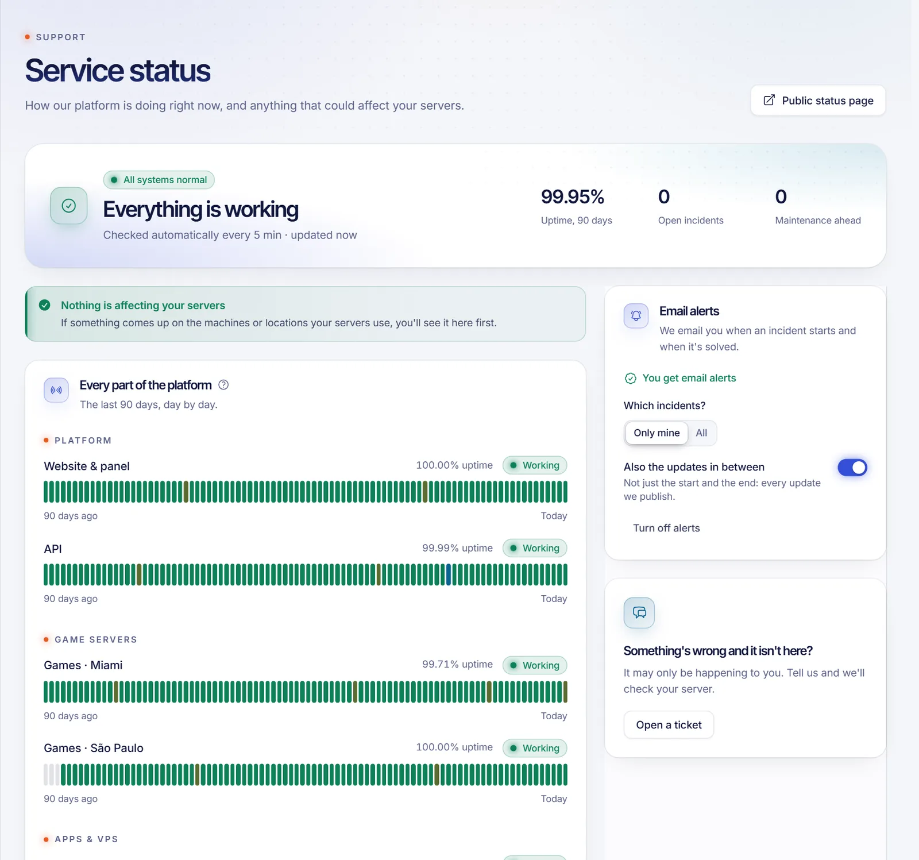The height and width of the screenshot is (860, 919).
Task: Click the 99.95% uptime figure
Action: 573,197
